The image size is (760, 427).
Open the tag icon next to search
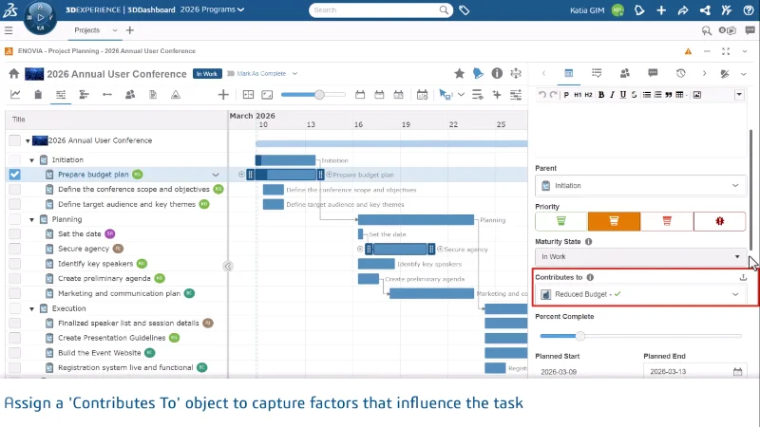coord(464,10)
